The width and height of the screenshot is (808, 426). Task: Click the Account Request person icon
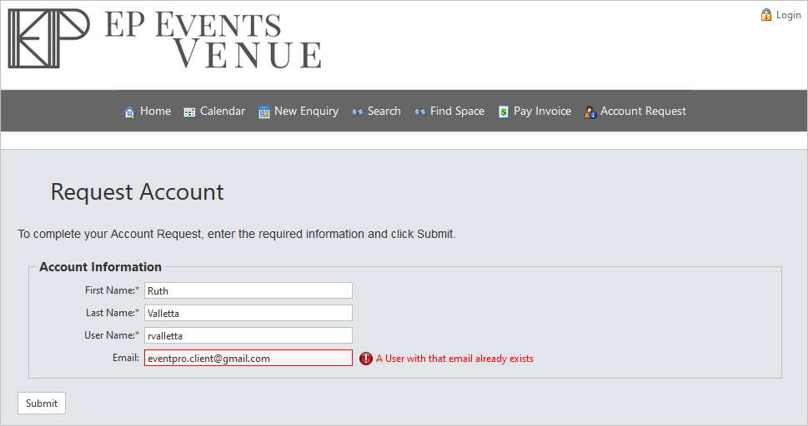coord(590,111)
